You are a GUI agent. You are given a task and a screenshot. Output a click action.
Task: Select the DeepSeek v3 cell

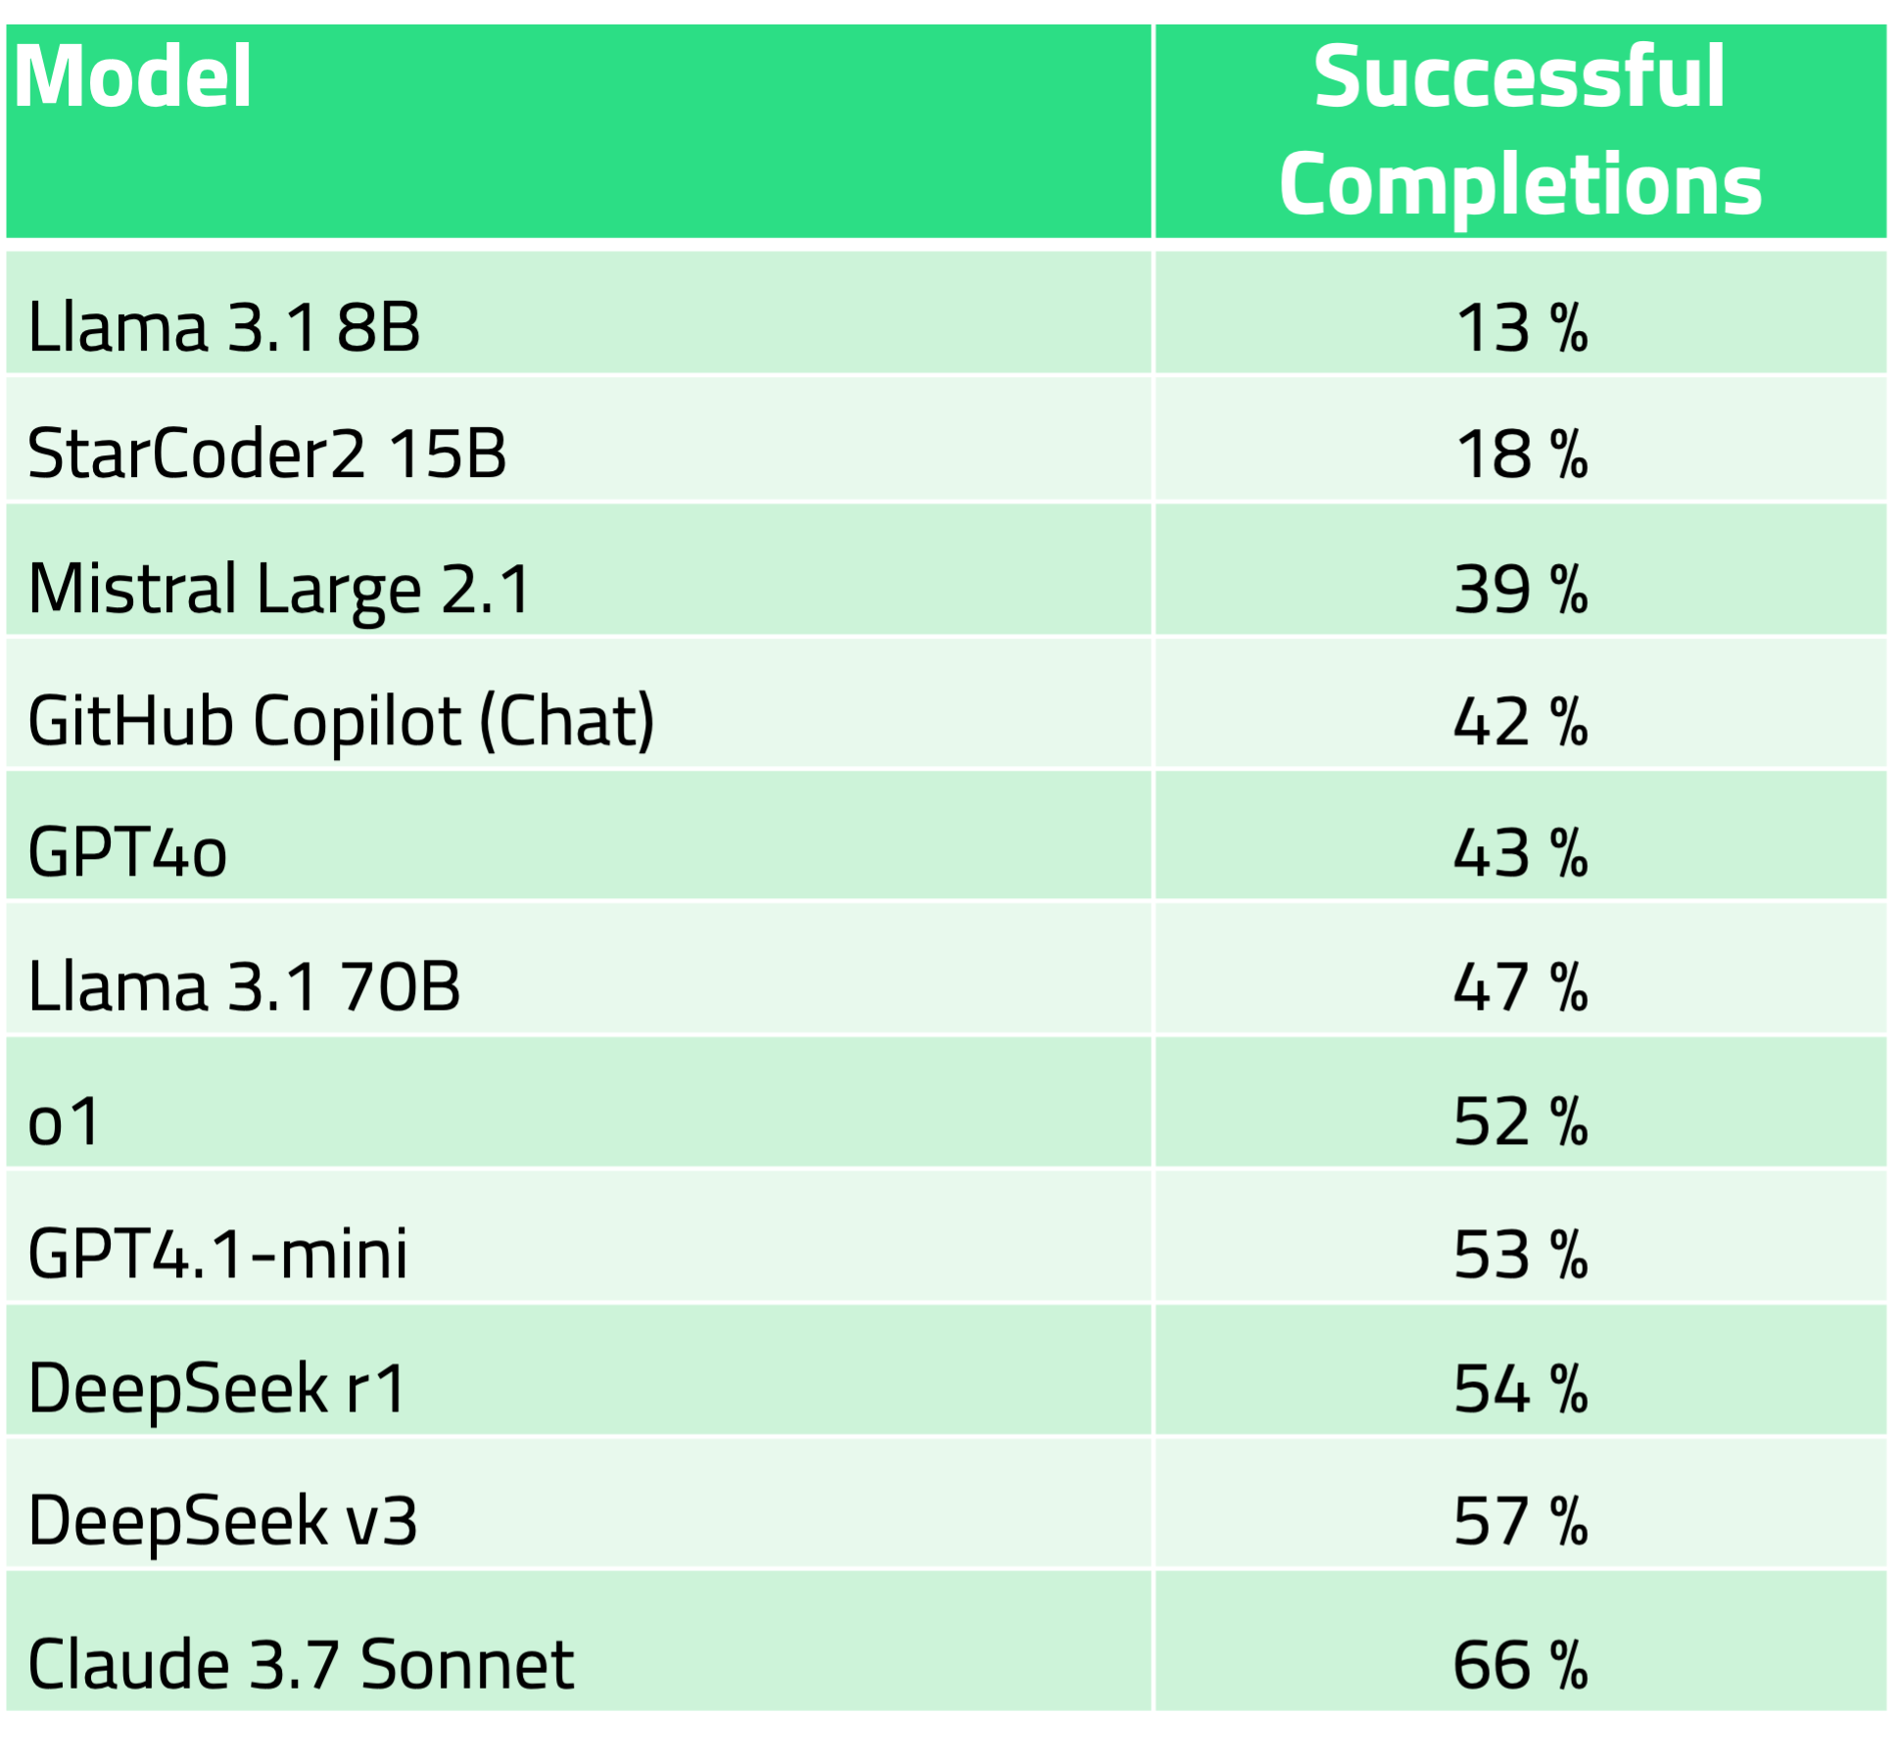[x=222, y=1520]
